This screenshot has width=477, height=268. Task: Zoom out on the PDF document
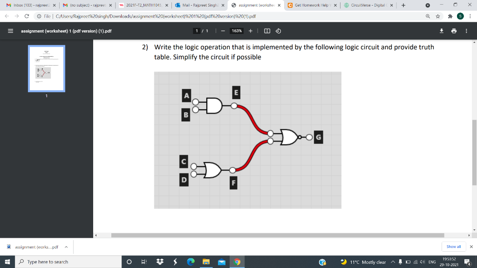coord(223,31)
